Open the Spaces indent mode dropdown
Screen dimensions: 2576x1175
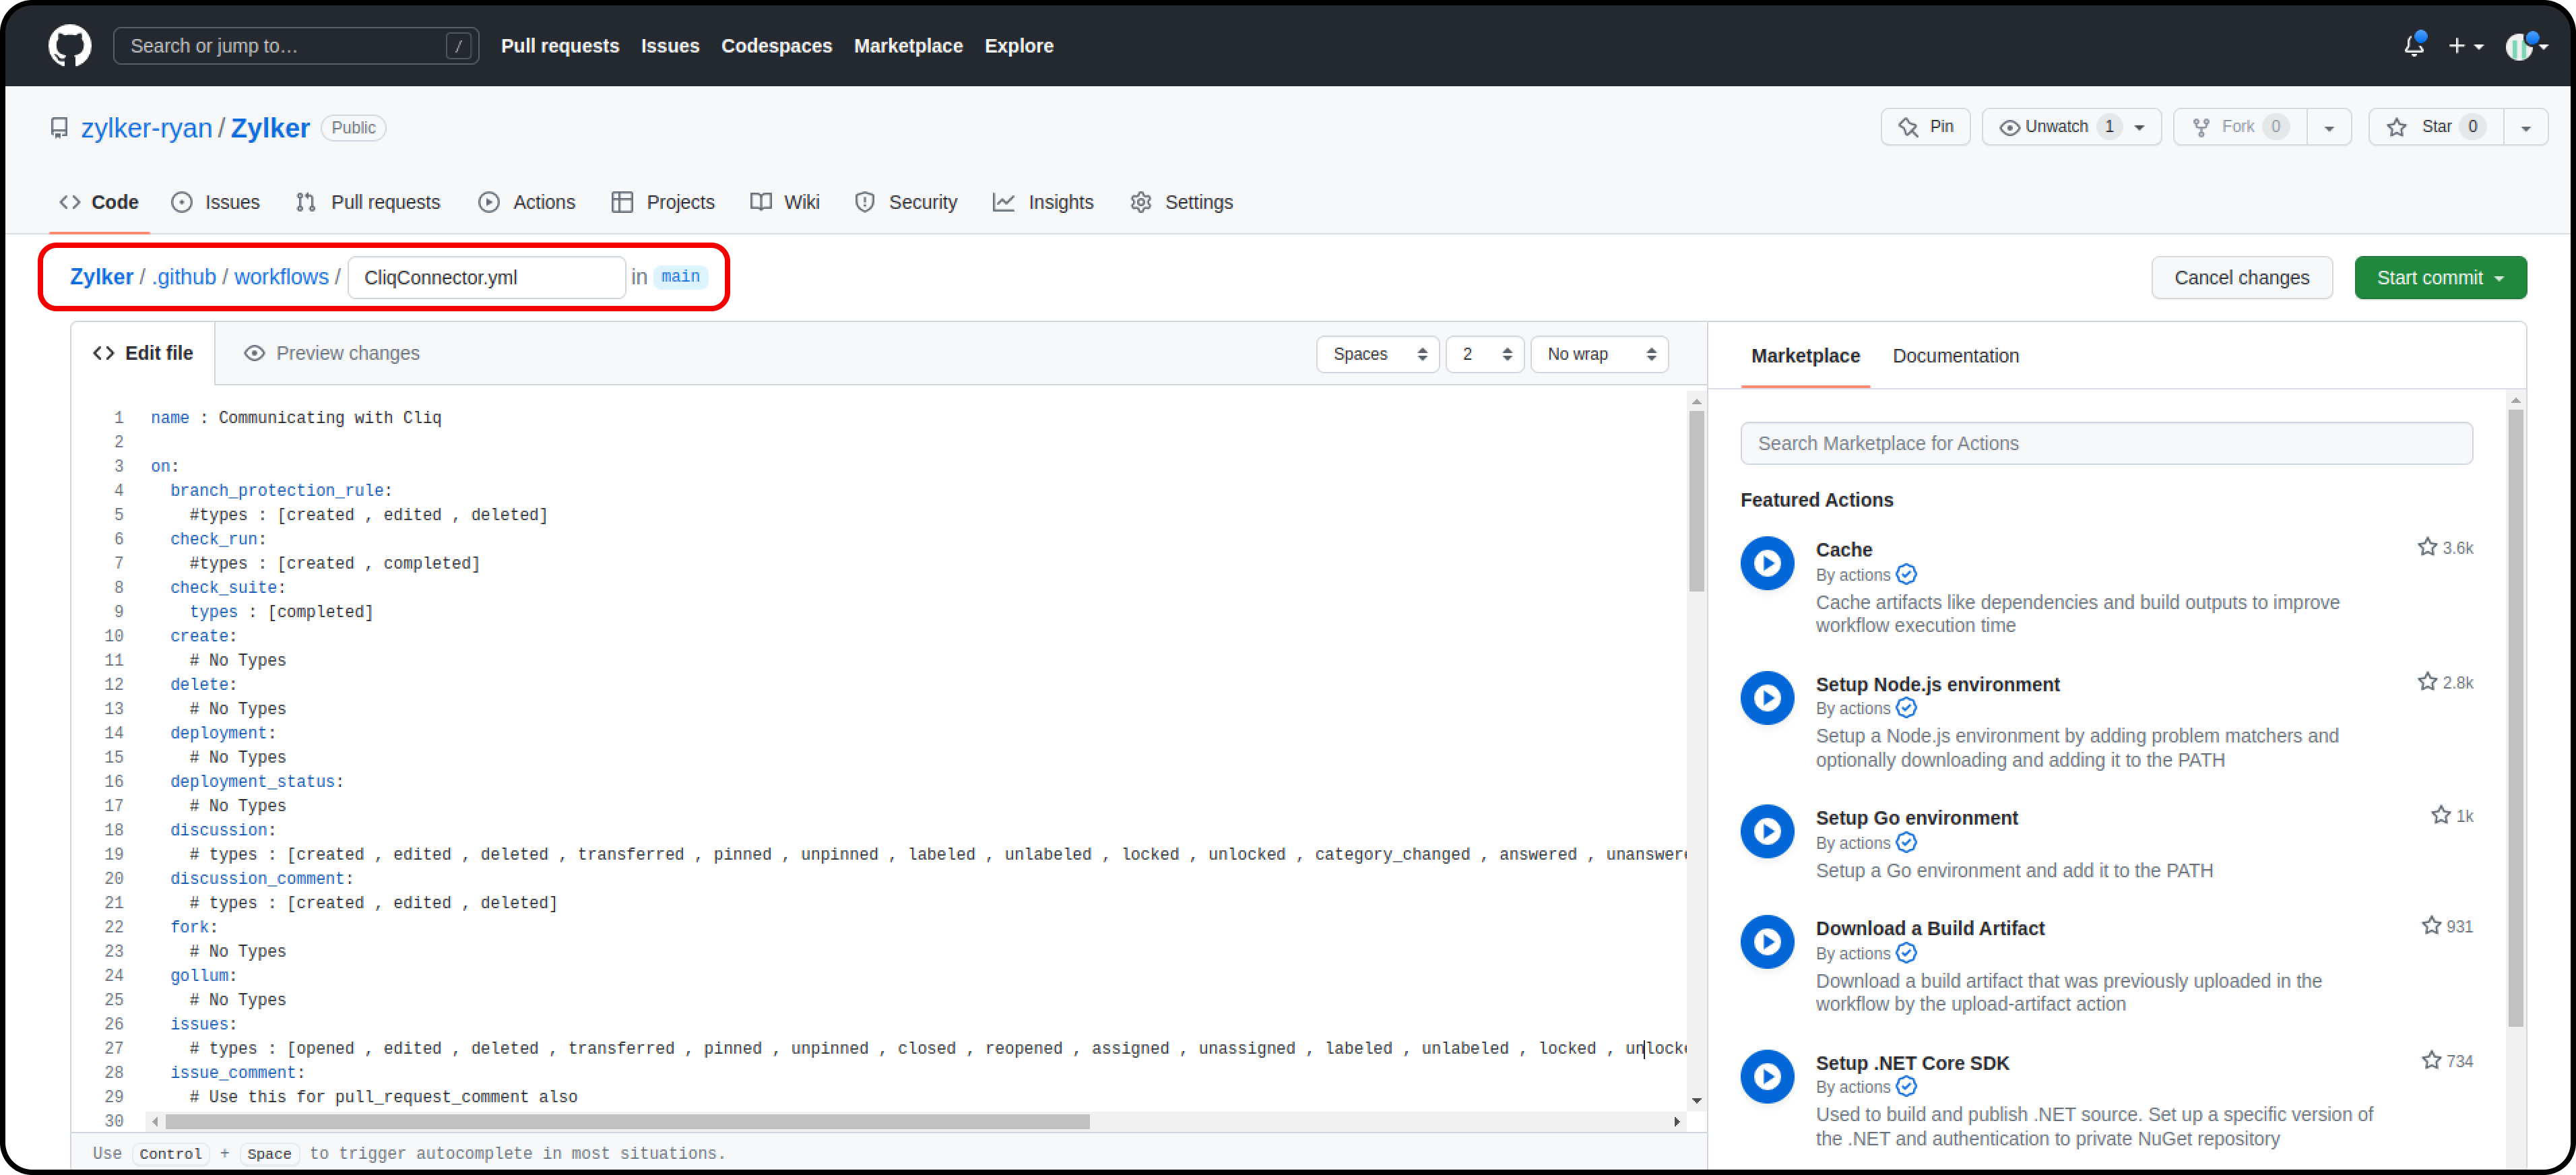tap(1377, 354)
